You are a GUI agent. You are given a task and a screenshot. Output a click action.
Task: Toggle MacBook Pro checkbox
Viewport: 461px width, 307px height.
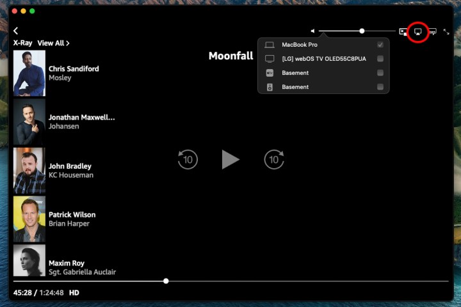point(380,45)
